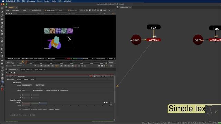
Task: Open the Channel nodes stacked-lines icon
Action: [2, 19]
